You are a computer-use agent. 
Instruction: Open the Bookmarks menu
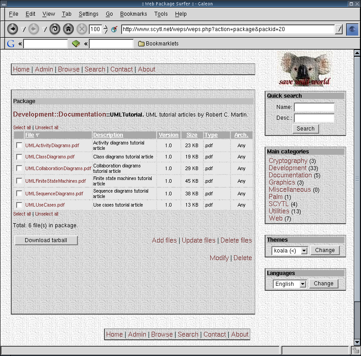click(133, 14)
